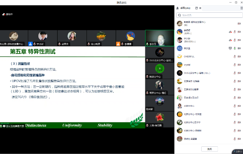
Task: Toggle muted microphone in the 主持人 host row
Action: (235, 32)
